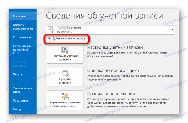Image resolution: width=188 pixels, height=123 pixels.
Task: Select Открыть и экспортировать in sidebar
Action: click(x=23, y=27)
